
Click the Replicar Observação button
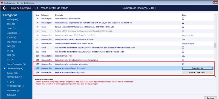click(x=197, y=72)
